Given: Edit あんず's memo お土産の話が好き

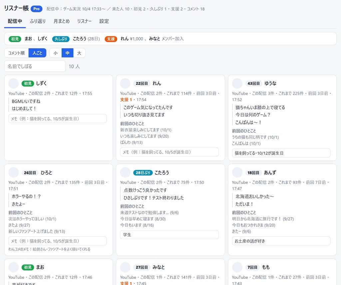Looking at the screenshot, I should 281,241.
